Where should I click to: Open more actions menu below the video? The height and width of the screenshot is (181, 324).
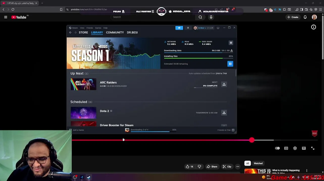click(238, 167)
